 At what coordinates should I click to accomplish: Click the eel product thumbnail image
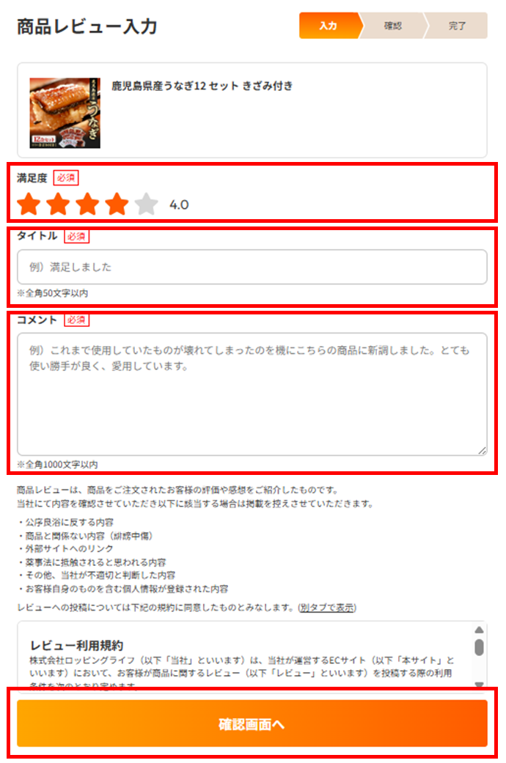tap(65, 113)
